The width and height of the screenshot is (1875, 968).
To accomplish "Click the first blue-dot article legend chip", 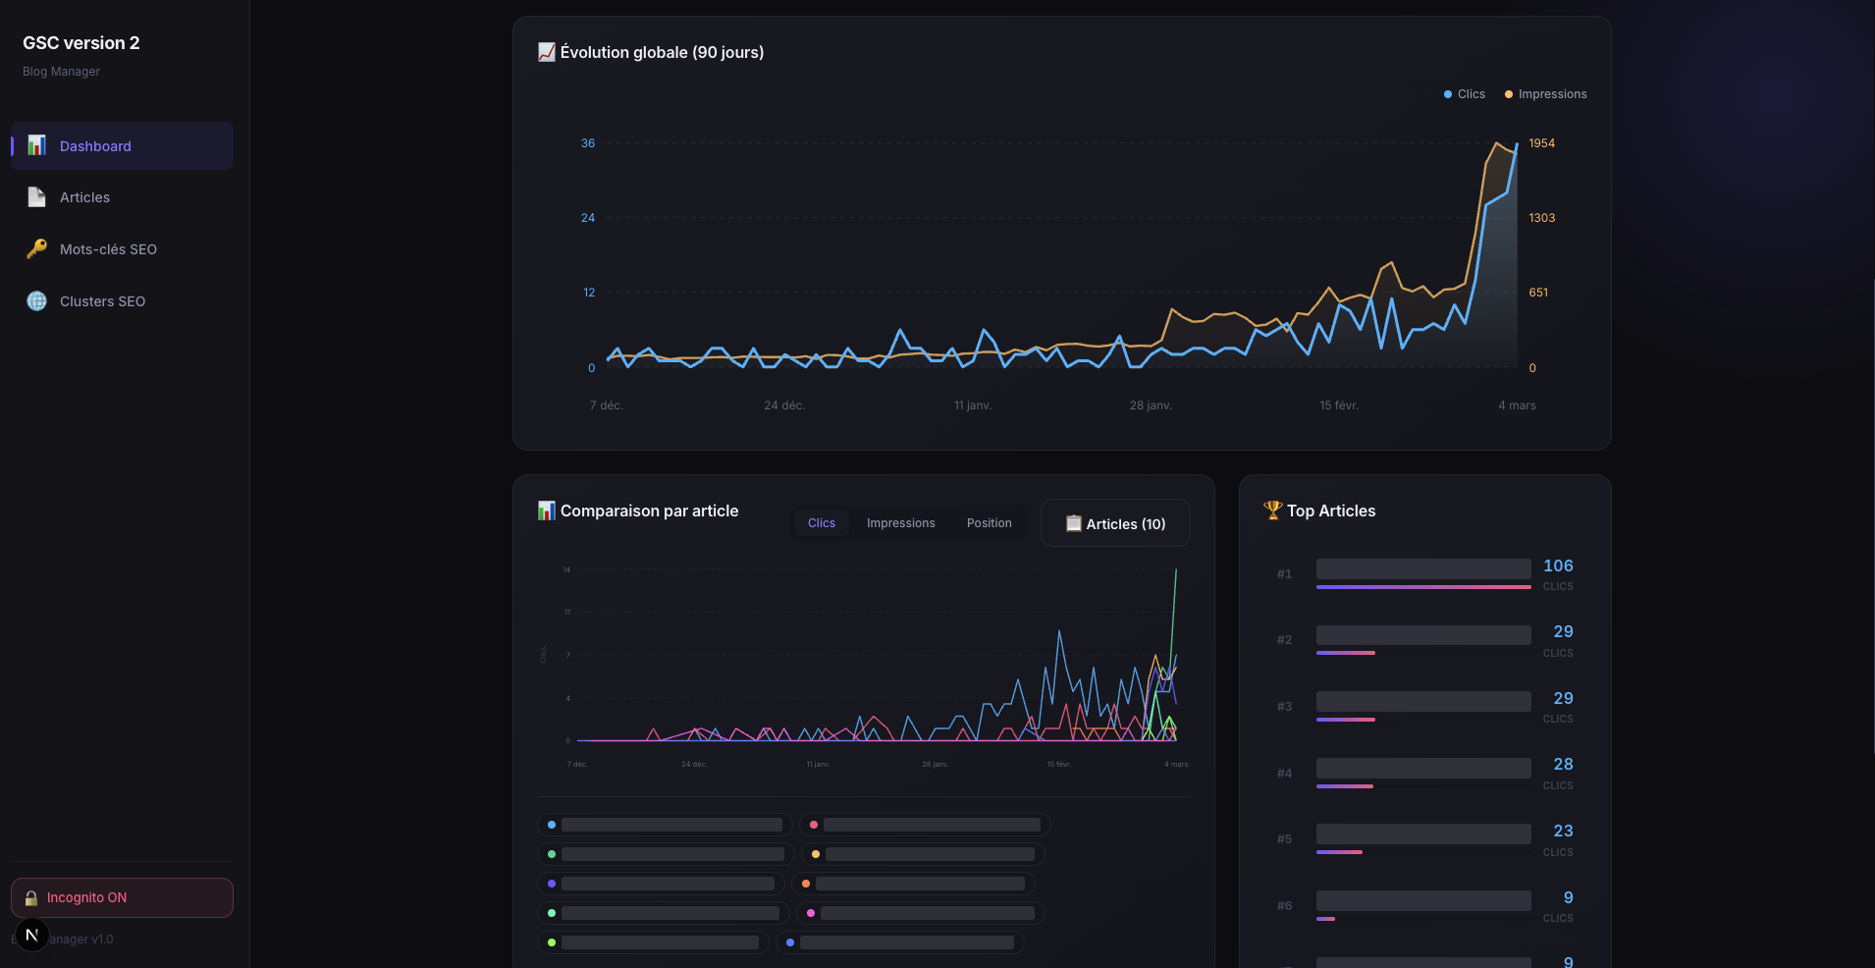I will coord(665,825).
